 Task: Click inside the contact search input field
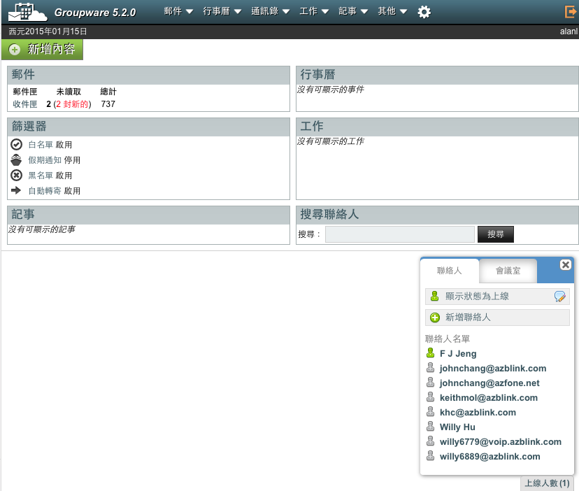tap(399, 234)
